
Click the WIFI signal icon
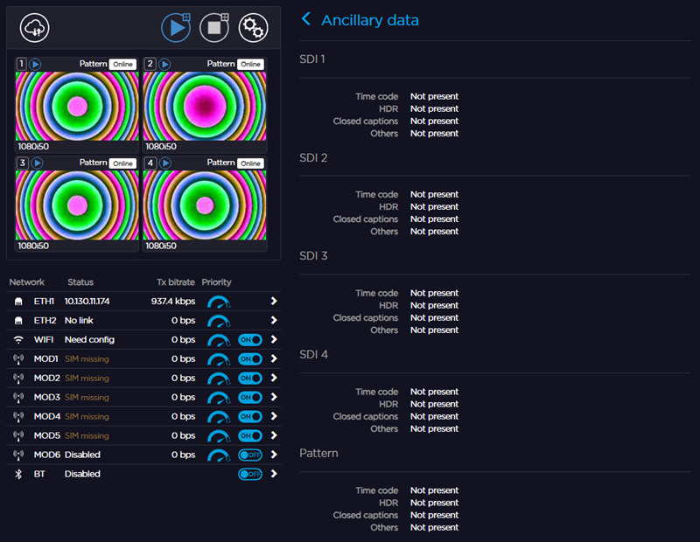coord(18,339)
